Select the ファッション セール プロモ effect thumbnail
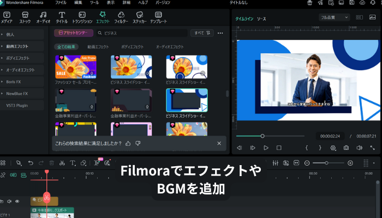The height and width of the screenshot is (218, 382). click(x=76, y=67)
